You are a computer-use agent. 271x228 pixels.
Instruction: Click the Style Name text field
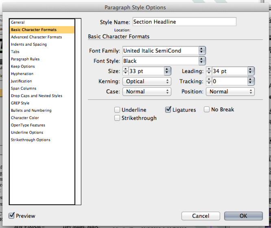point(184,22)
